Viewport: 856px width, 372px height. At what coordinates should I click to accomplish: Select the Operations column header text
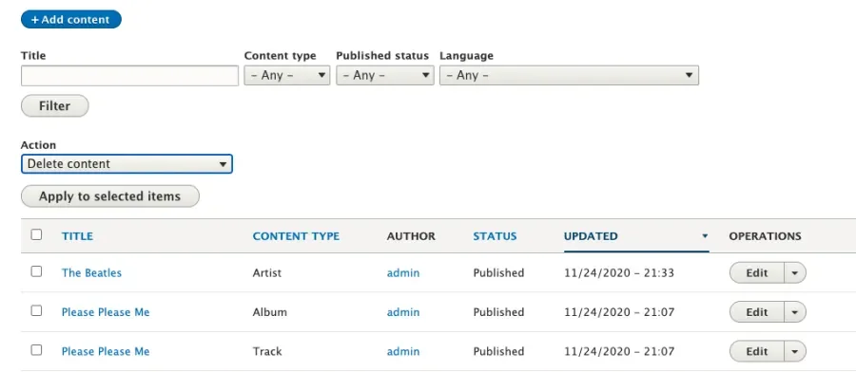pyautogui.click(x=765, y=236)
